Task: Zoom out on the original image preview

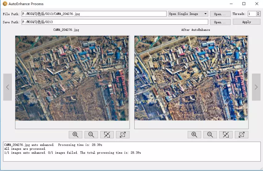Action: point(91,135)
